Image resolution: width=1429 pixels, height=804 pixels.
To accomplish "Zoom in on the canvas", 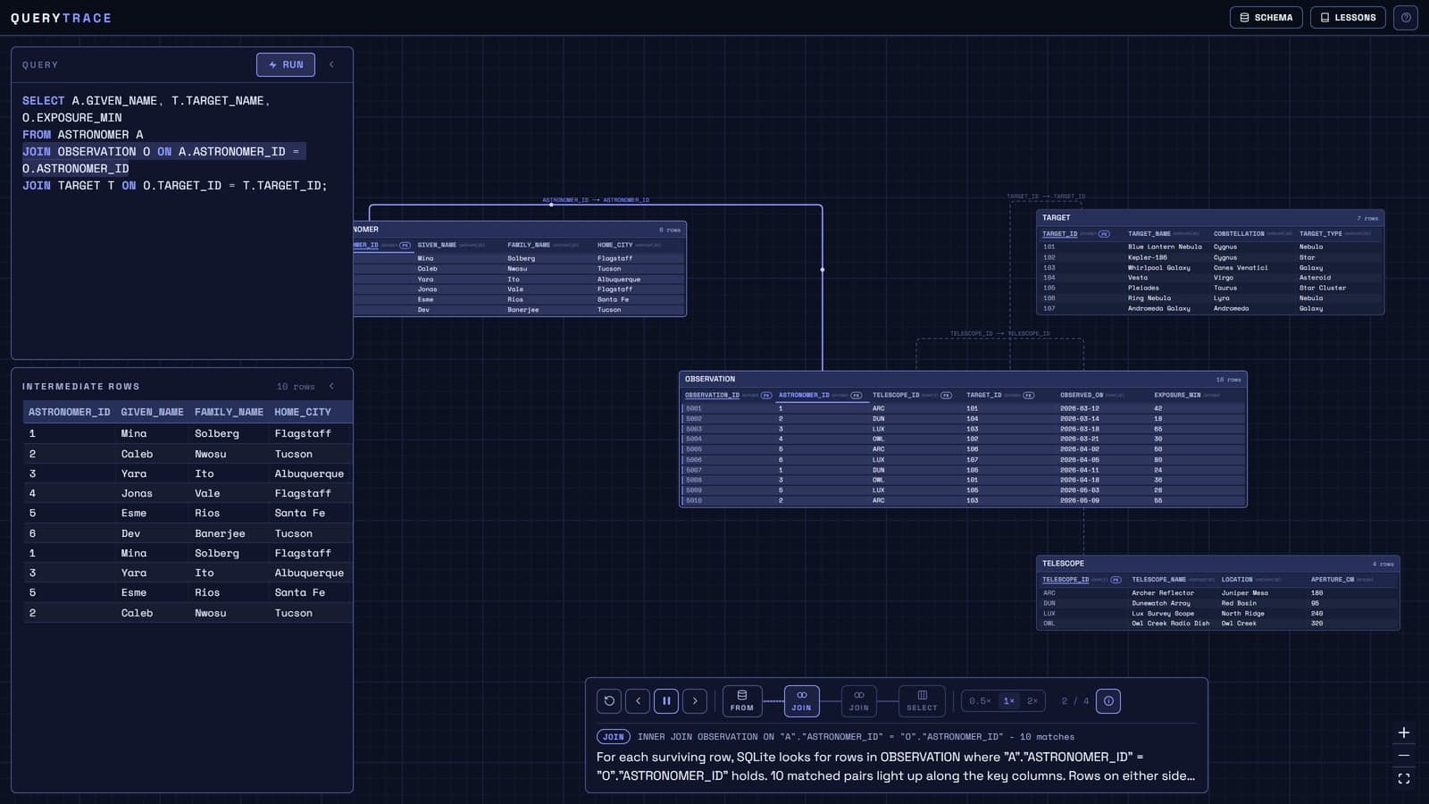I will point(1404,733).
